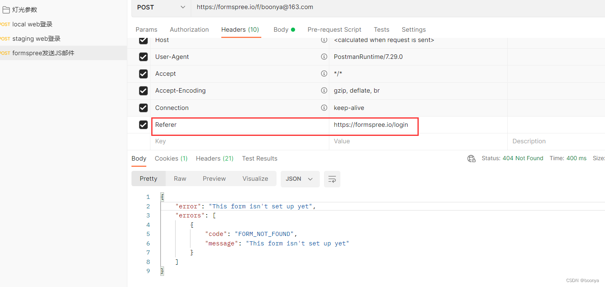The width and height of the screenshot is (605, 287).
Task: Toggle the Connection header checkbox
Action: pos(143,108)
